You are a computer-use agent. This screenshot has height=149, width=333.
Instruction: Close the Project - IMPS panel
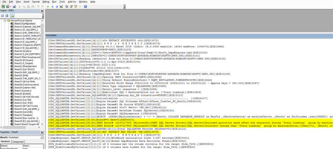[x=41, y=11]
